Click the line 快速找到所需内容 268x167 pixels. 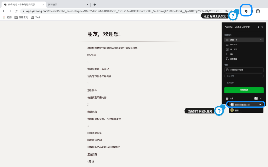(97, 97)
